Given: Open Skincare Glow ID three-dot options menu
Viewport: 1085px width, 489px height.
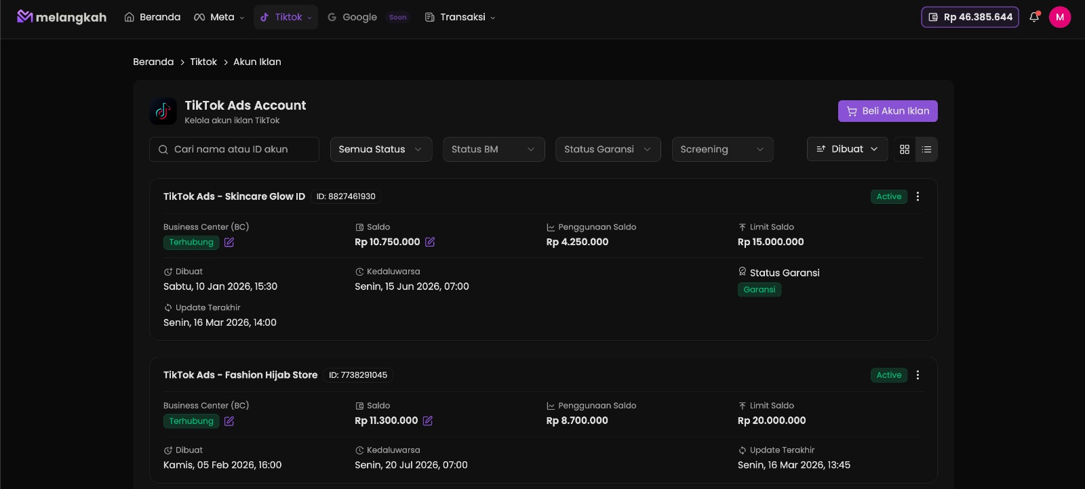Looking at the screenshot, I should tap(918, 196).
